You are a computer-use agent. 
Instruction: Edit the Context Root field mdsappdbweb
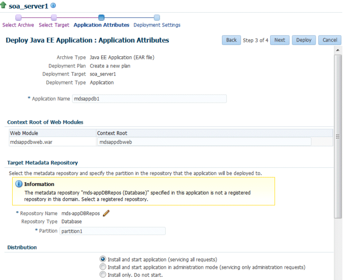coord(204,142)
